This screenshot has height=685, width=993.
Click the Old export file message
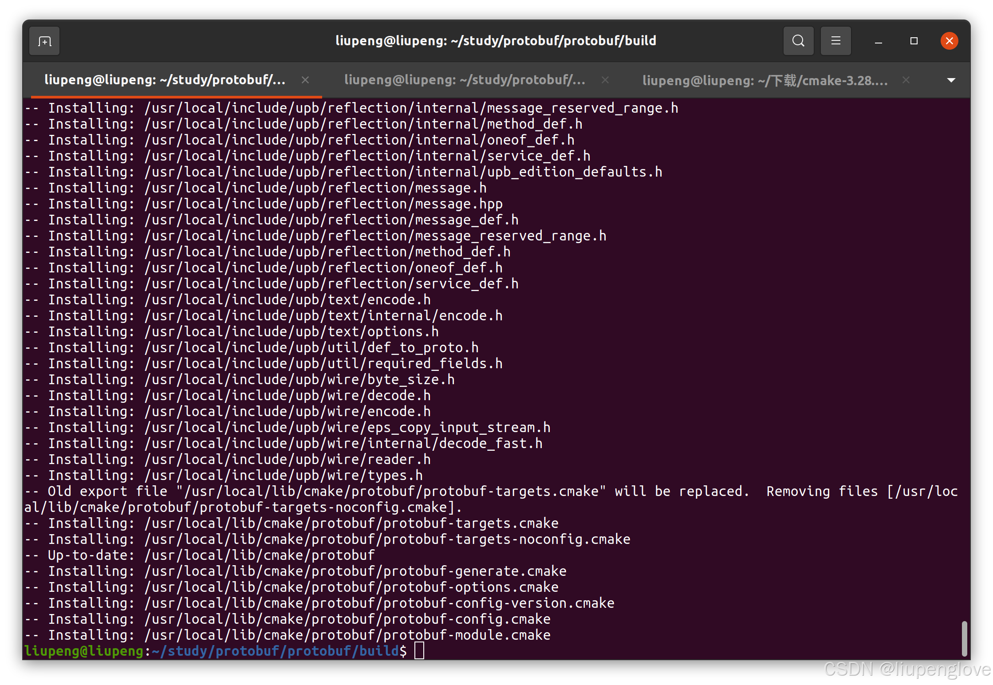click(x=491, y=499)
